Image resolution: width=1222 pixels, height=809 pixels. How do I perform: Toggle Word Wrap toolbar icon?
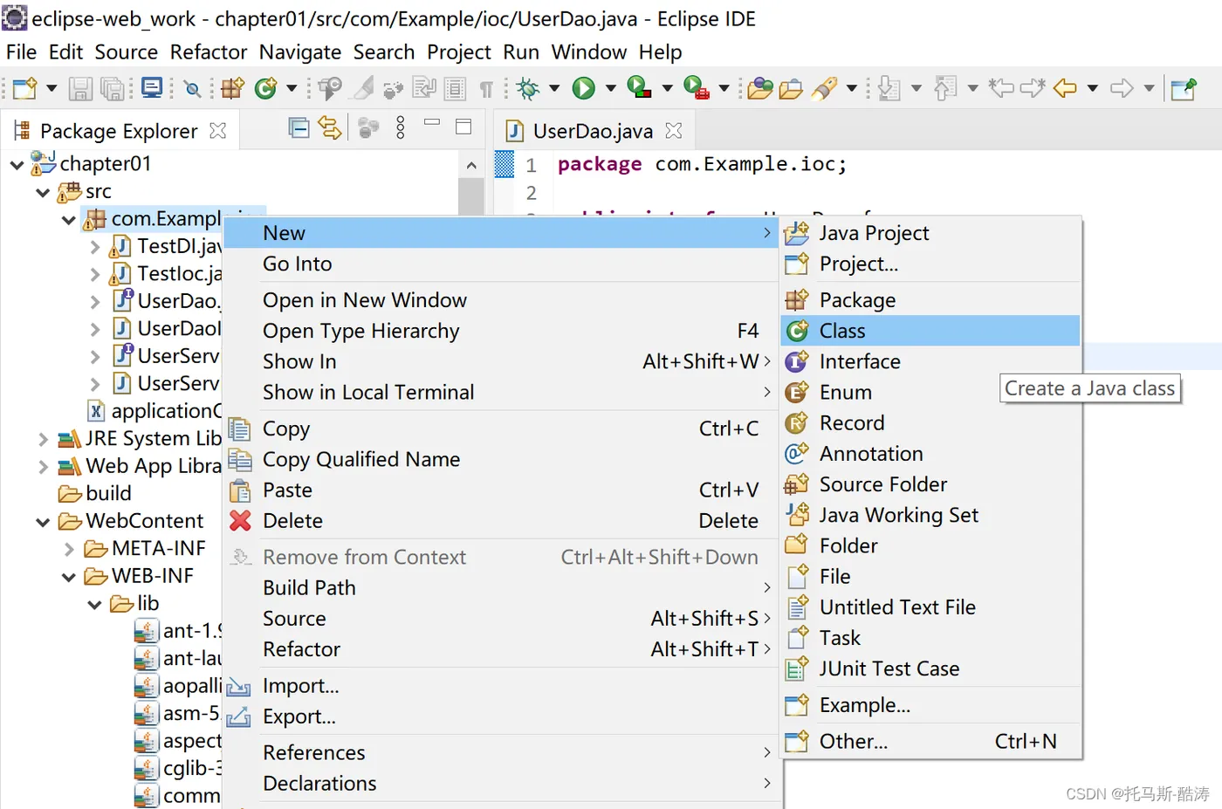pyautogui.click(x=424, y=88)
